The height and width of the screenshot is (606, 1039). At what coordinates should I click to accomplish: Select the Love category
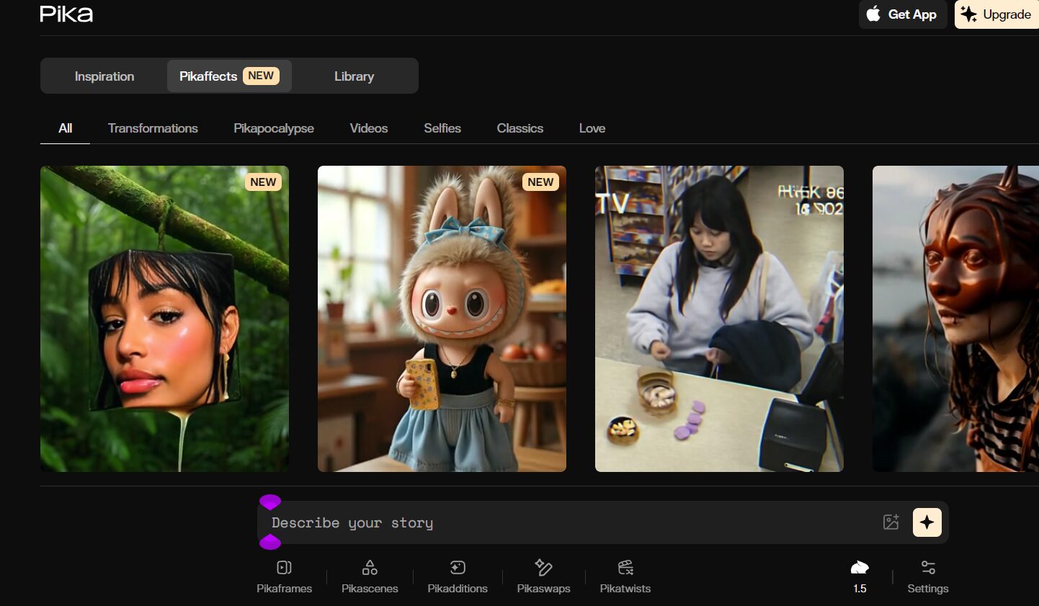[592, 128]
